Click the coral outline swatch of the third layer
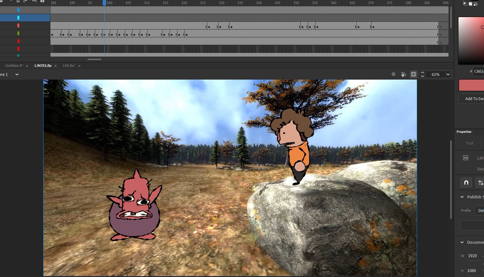The image size is (484, 277). tap(18, 25)
